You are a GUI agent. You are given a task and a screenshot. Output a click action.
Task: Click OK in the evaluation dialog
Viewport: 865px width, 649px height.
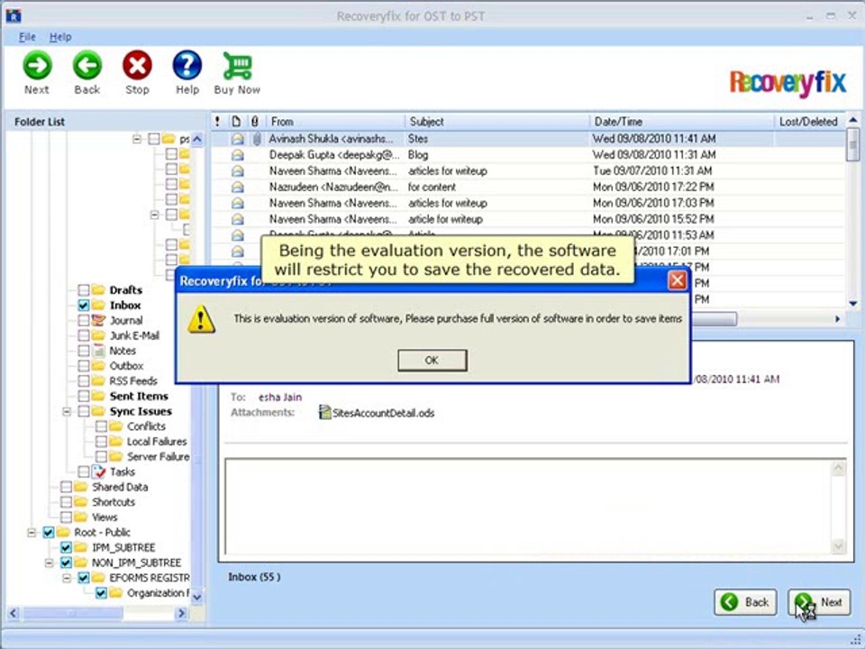tap(432, 361)
